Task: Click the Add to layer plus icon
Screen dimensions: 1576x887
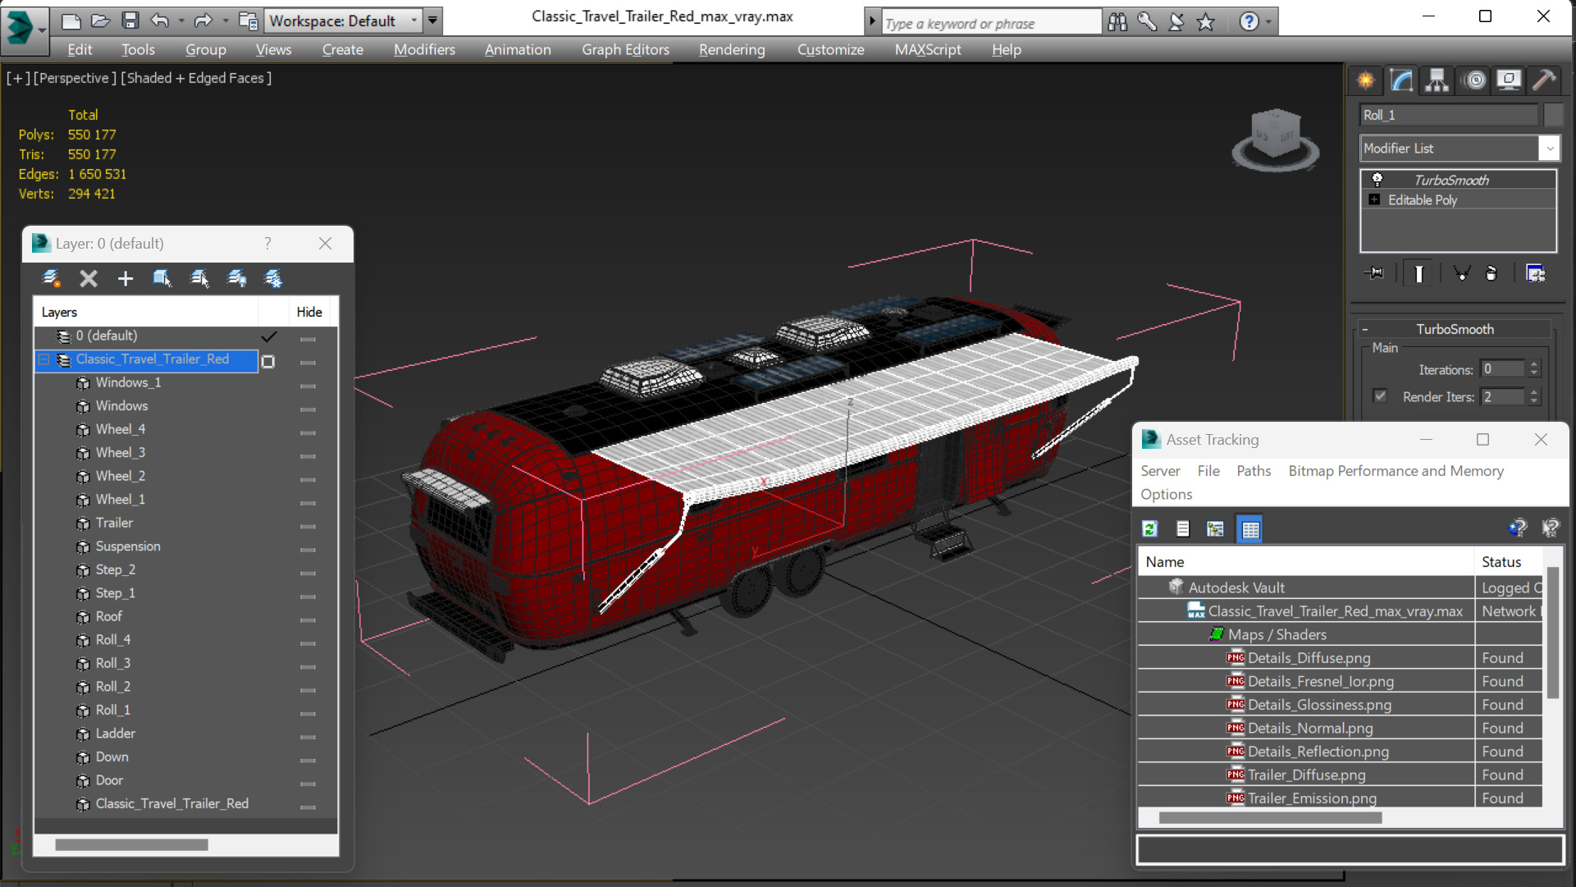Action: click(125, 279)
